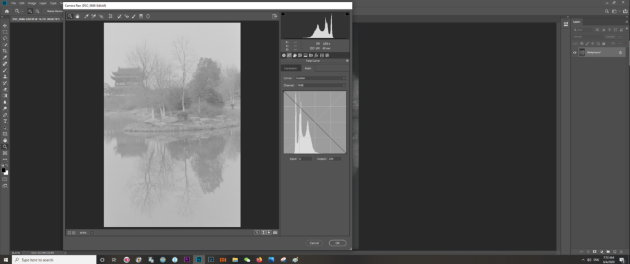
Task: Open Camera Raw preview settings menu
Action: point(275,232)
